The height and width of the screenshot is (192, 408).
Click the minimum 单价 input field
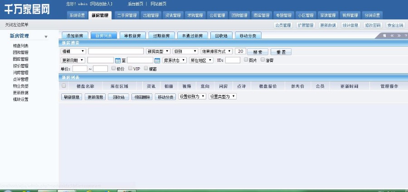tap(80, 69)
